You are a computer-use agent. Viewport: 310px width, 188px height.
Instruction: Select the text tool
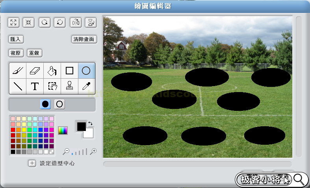(x=35, y=86)
